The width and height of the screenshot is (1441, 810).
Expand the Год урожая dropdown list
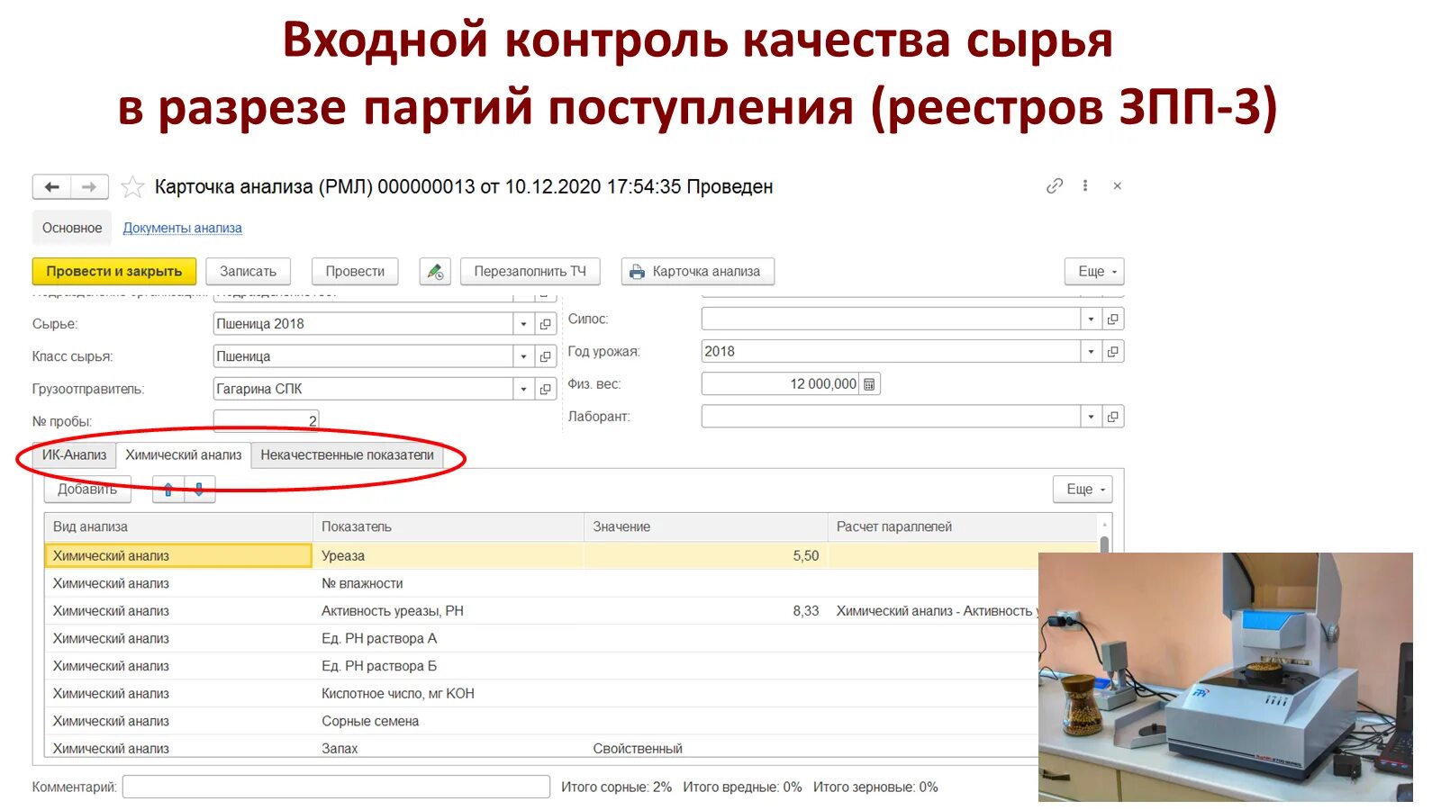pyautogui.click(x=1091, y=351)
